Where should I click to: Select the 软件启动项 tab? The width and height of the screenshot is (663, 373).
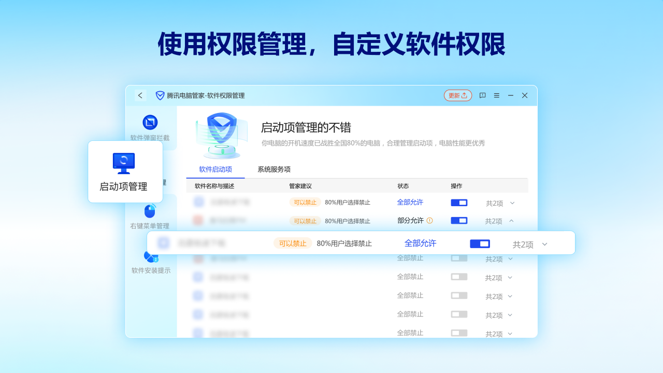tap(215, 169)
